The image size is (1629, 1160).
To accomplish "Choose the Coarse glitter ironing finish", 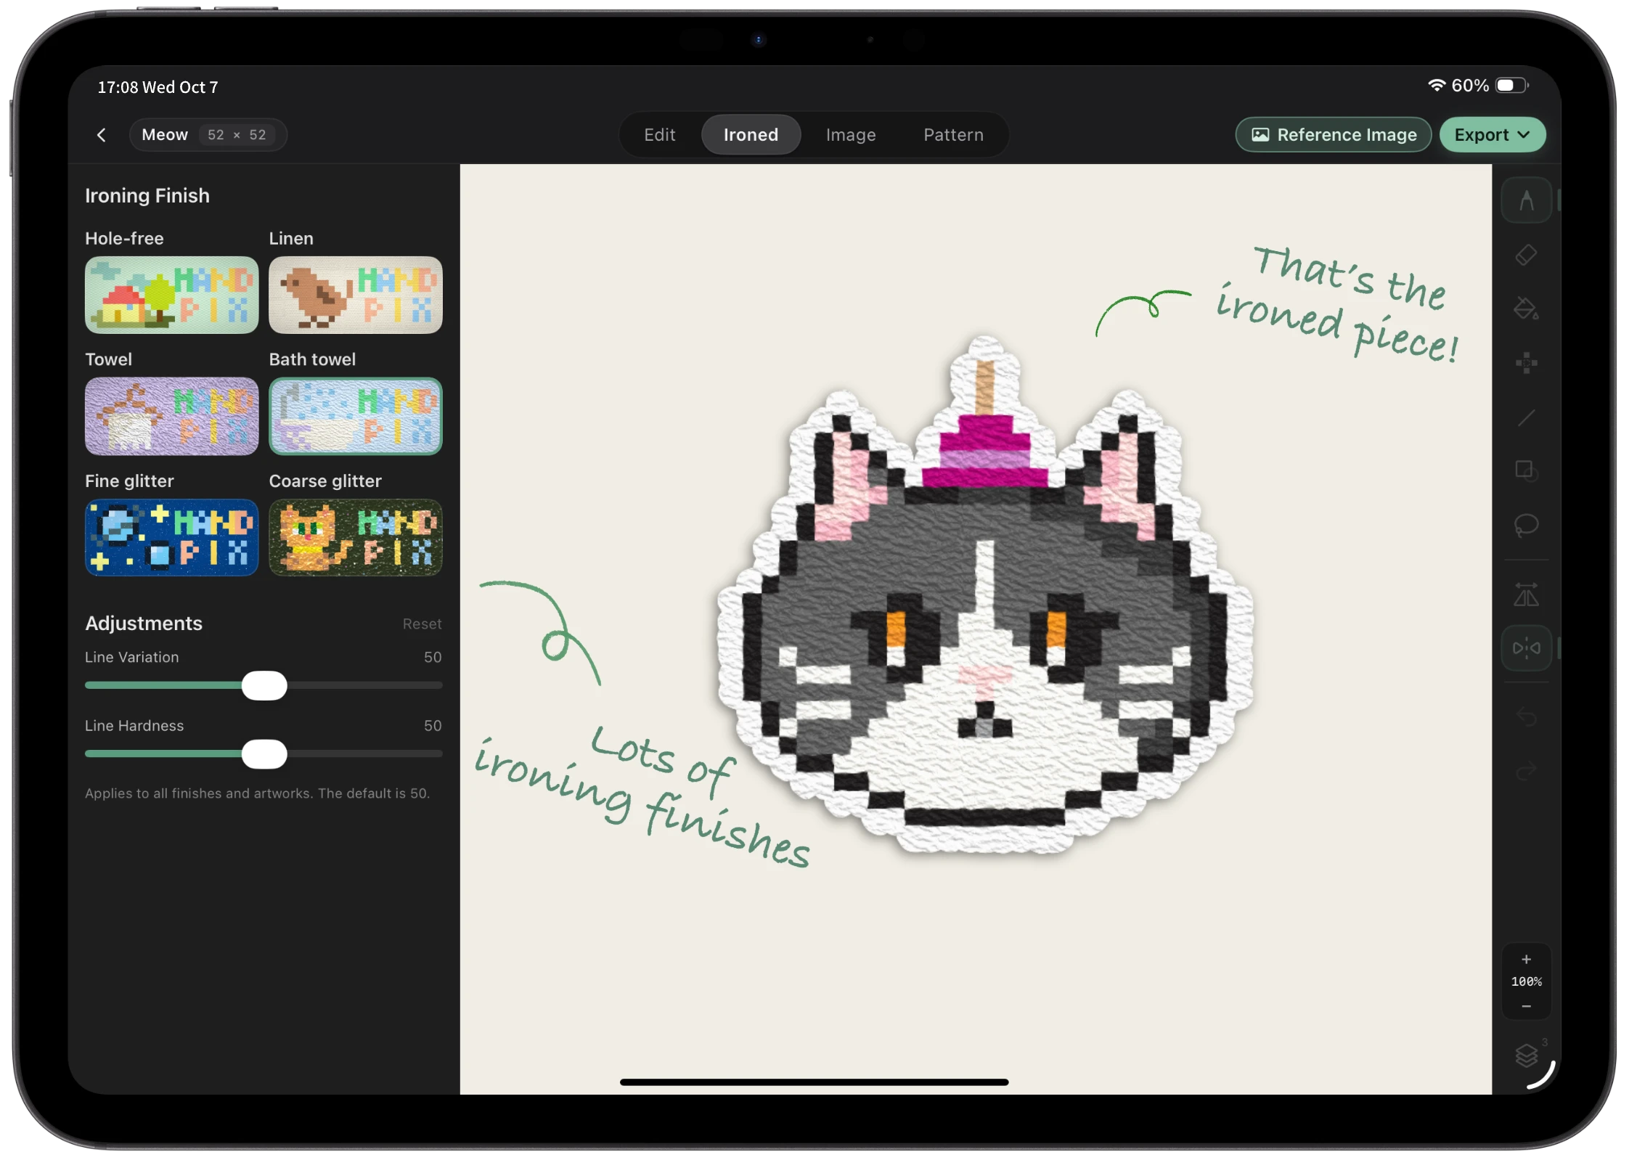I will tap(355, 538).
